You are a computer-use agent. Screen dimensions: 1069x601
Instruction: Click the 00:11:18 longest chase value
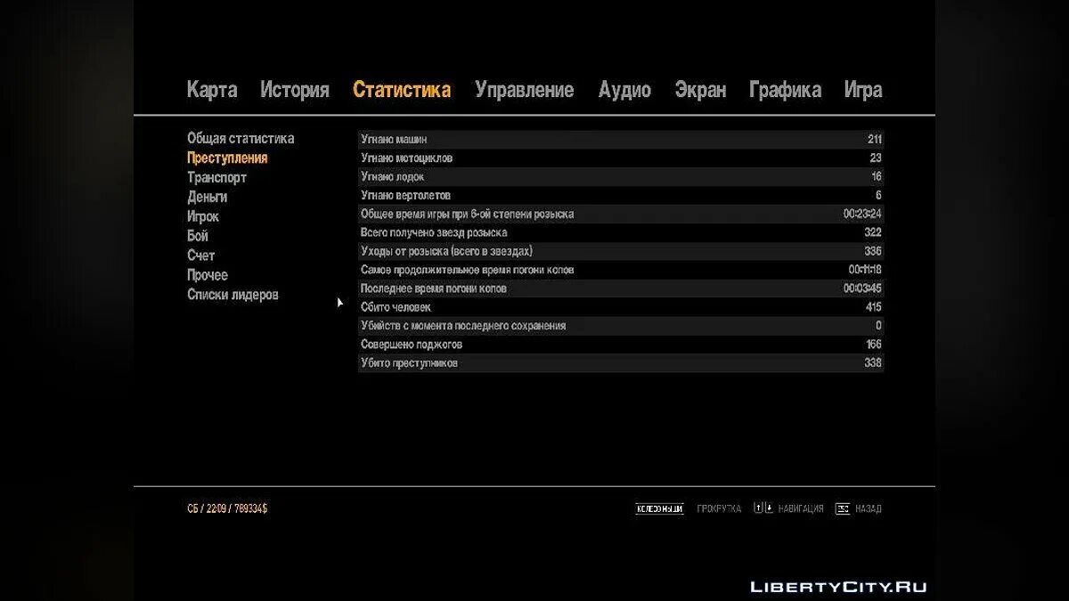coord(865,270)
